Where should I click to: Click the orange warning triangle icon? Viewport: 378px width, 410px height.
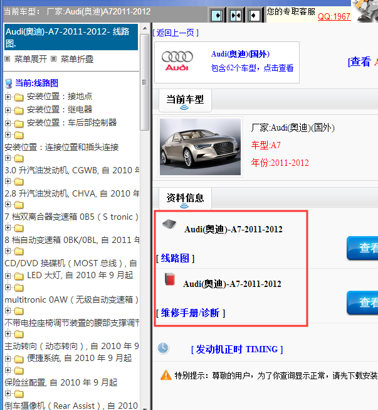165,375
